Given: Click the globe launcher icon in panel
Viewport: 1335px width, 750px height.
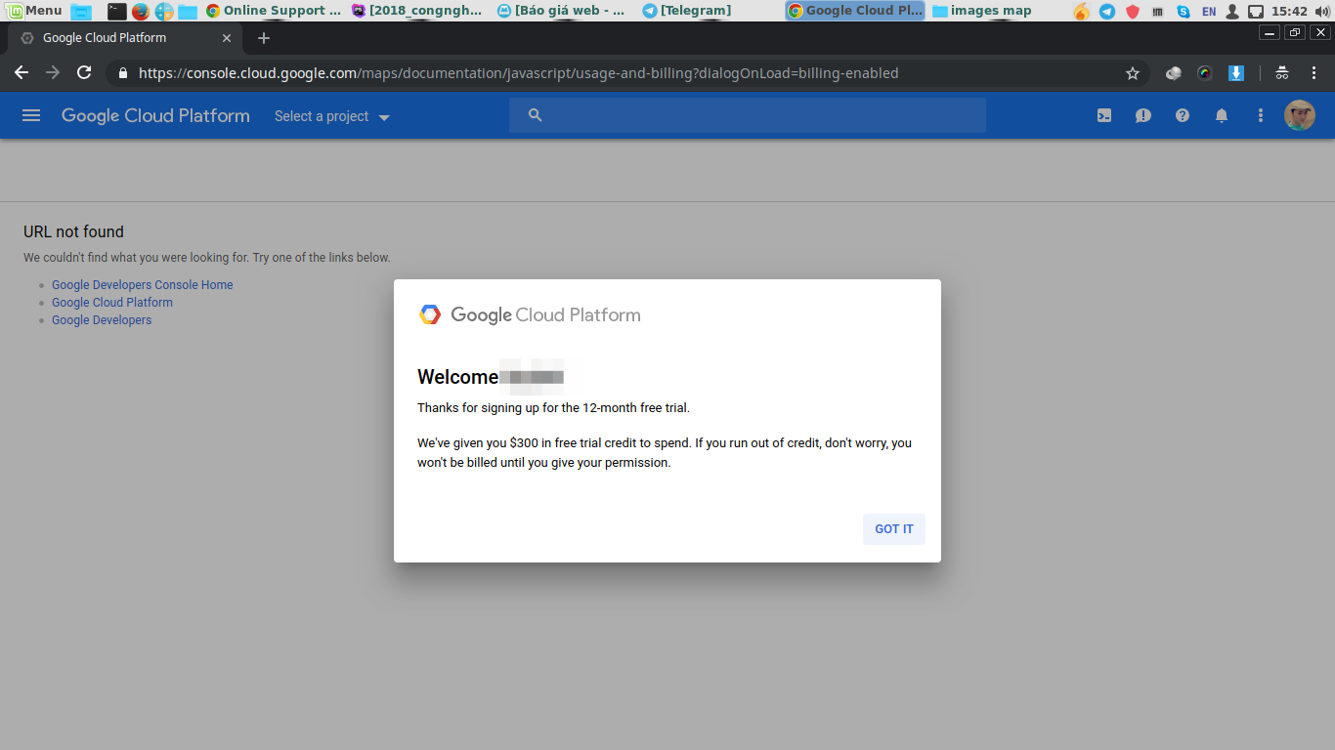Looking at the screenshot, I should (164, 12).
